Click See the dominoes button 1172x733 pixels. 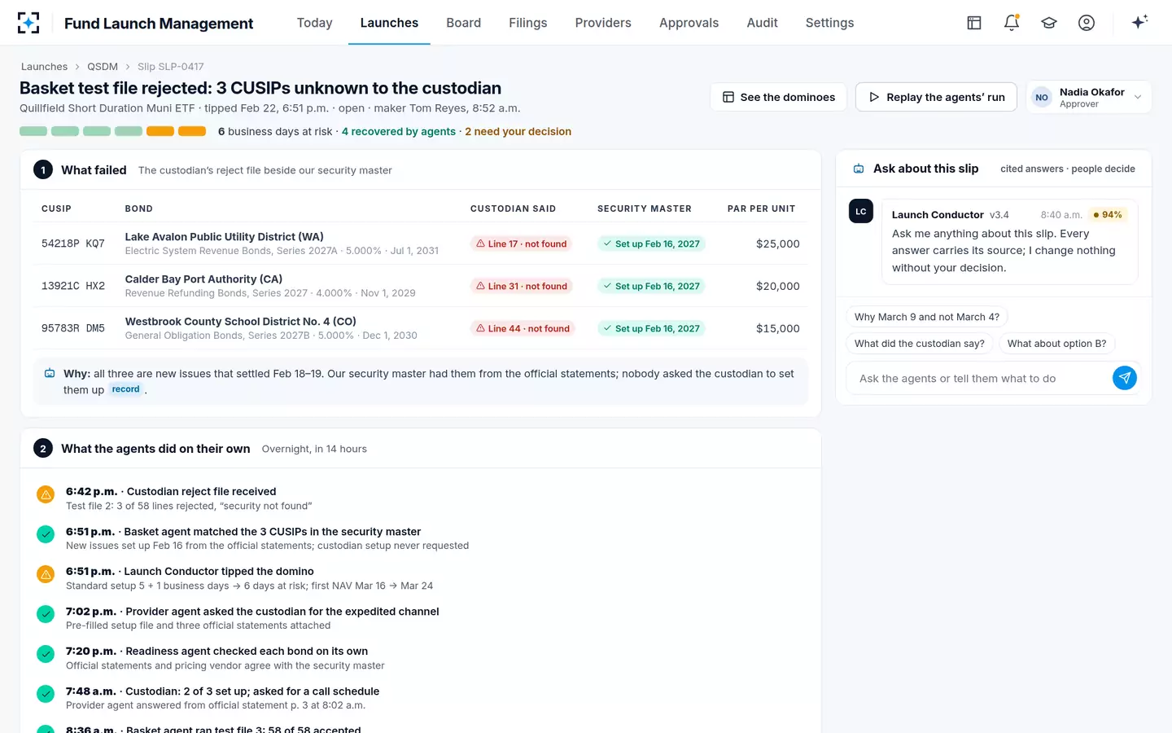coord(778,97)
